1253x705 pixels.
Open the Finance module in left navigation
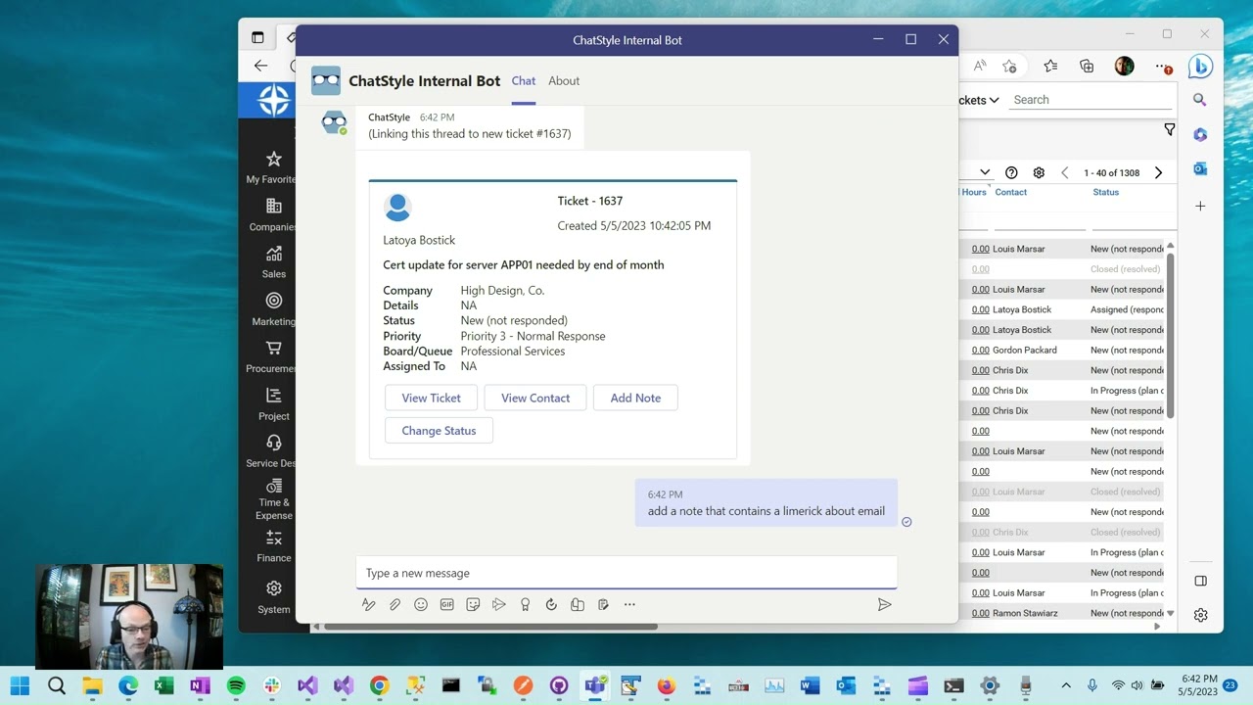coord(274,546)
